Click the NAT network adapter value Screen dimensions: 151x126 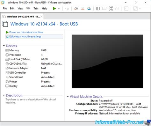[44, 68]
